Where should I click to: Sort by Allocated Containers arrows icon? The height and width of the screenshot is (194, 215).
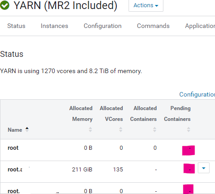pyautogui.click(x=155, y=129)
